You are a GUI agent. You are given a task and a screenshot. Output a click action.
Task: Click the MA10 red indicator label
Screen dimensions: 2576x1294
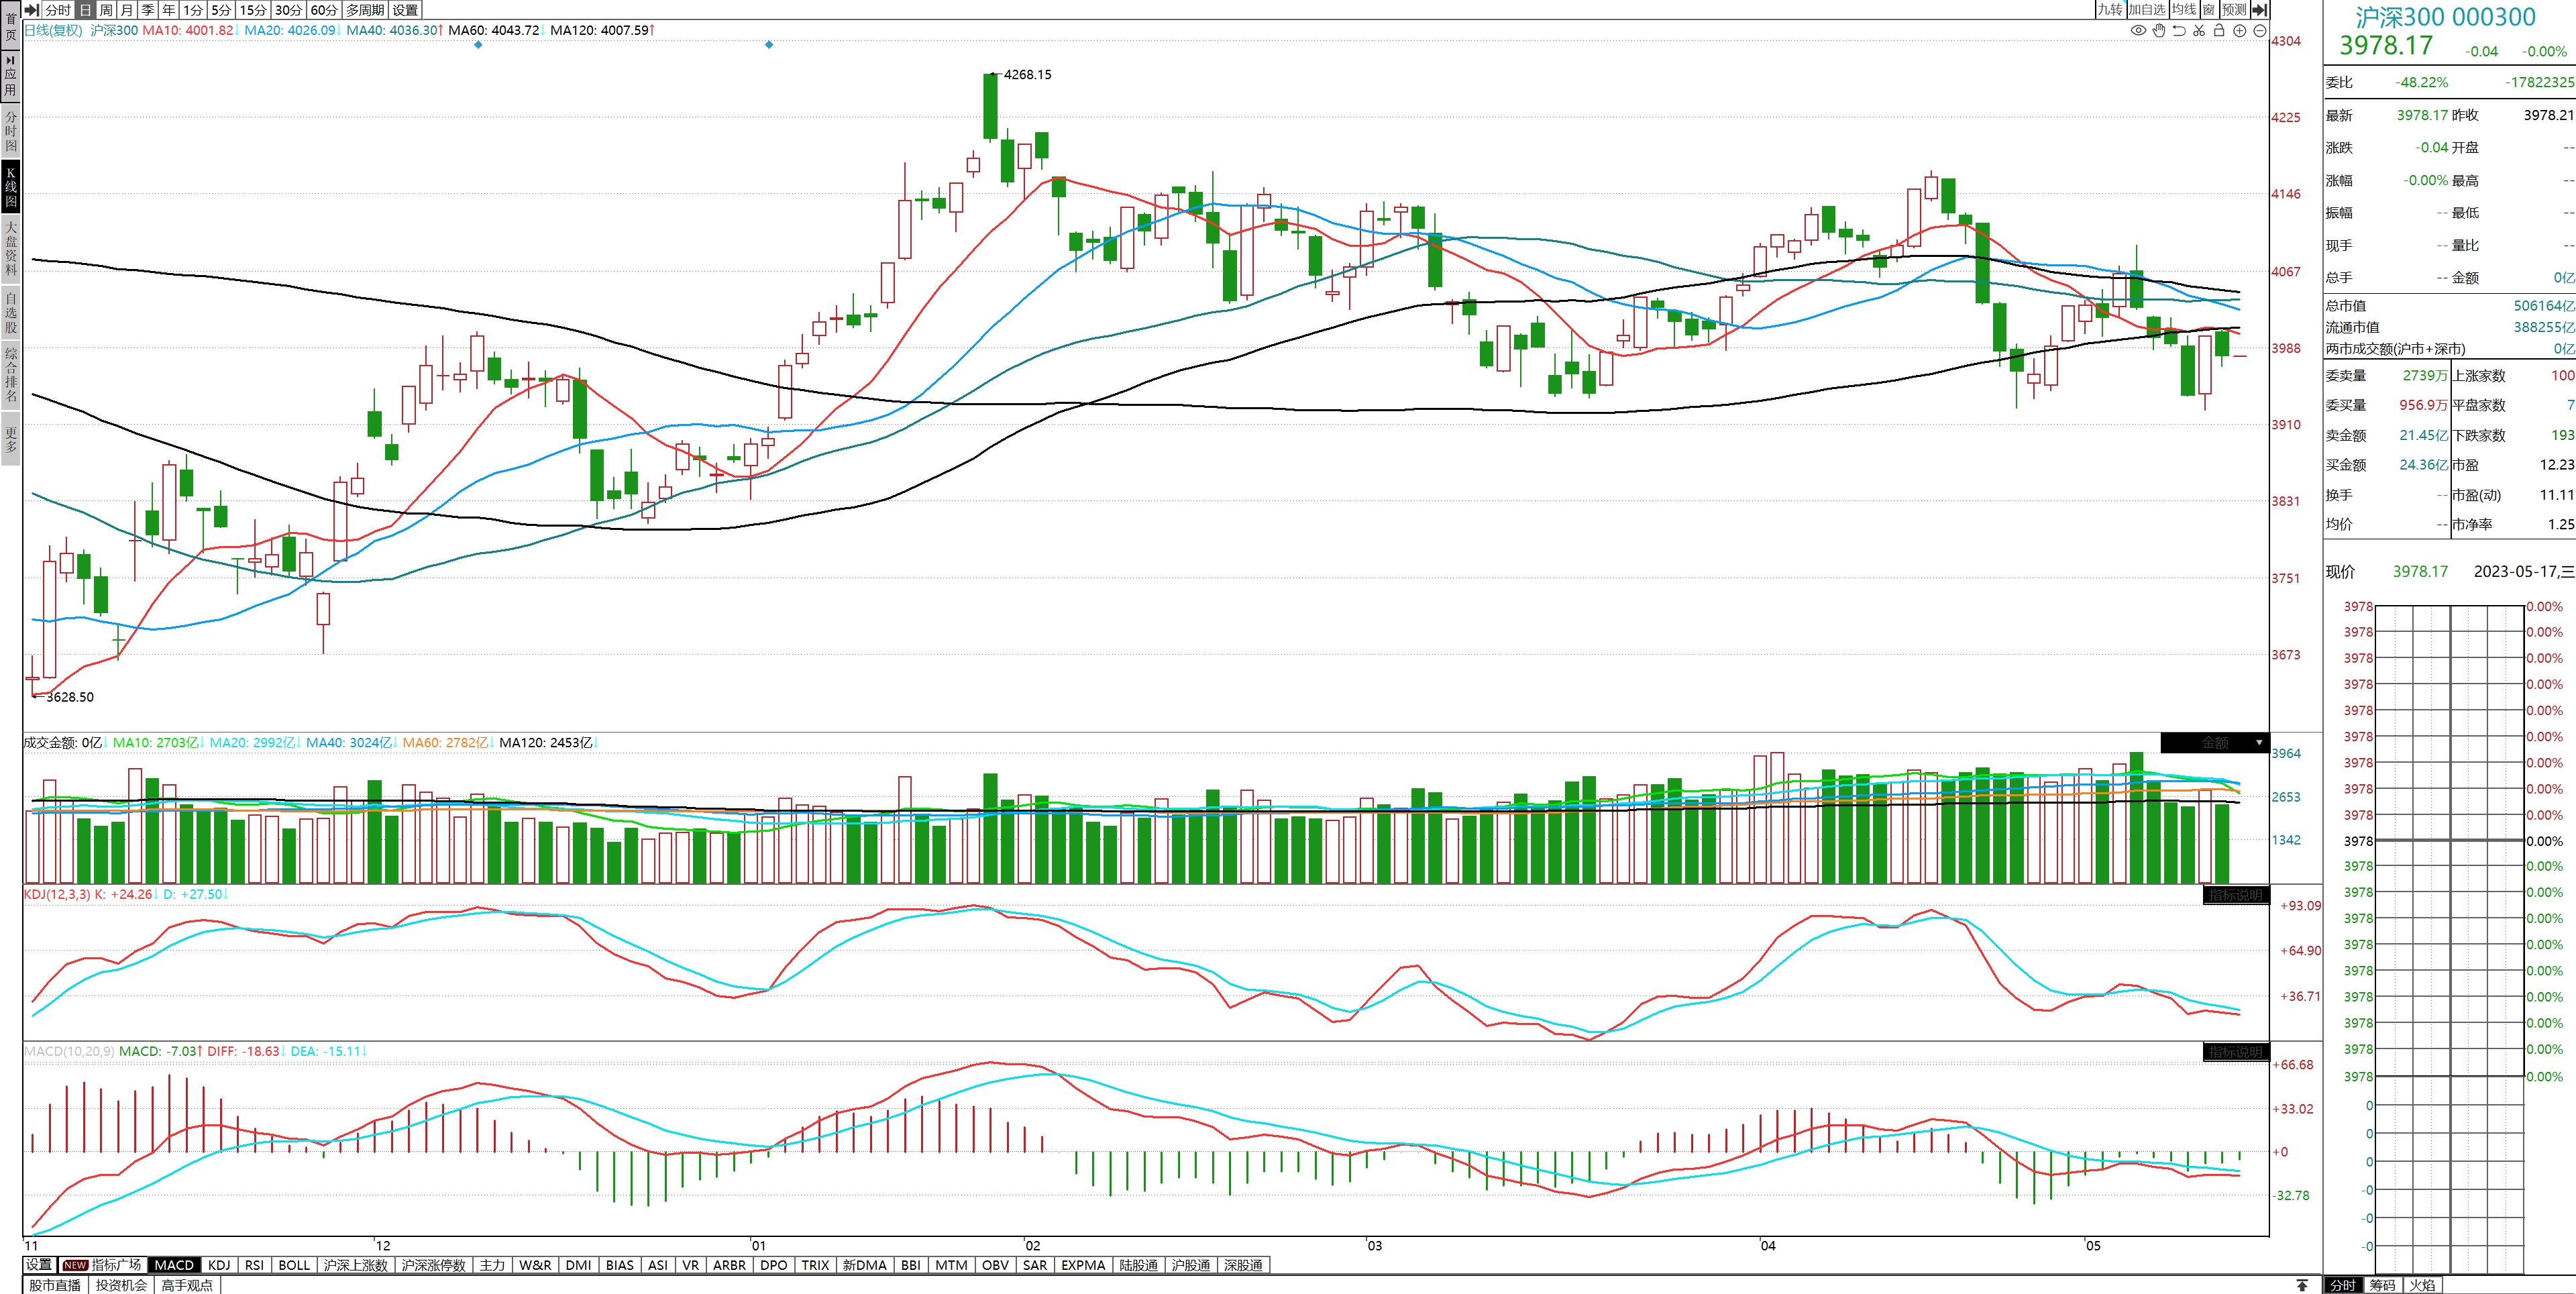click(187, 30)
